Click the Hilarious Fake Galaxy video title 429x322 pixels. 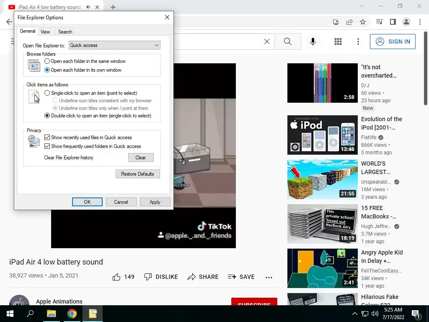pos(380,300)
